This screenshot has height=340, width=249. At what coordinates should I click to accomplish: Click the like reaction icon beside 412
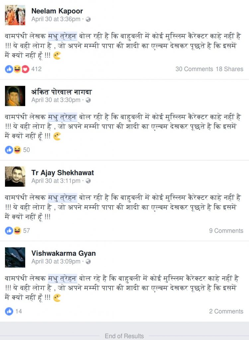coord(9,69)
